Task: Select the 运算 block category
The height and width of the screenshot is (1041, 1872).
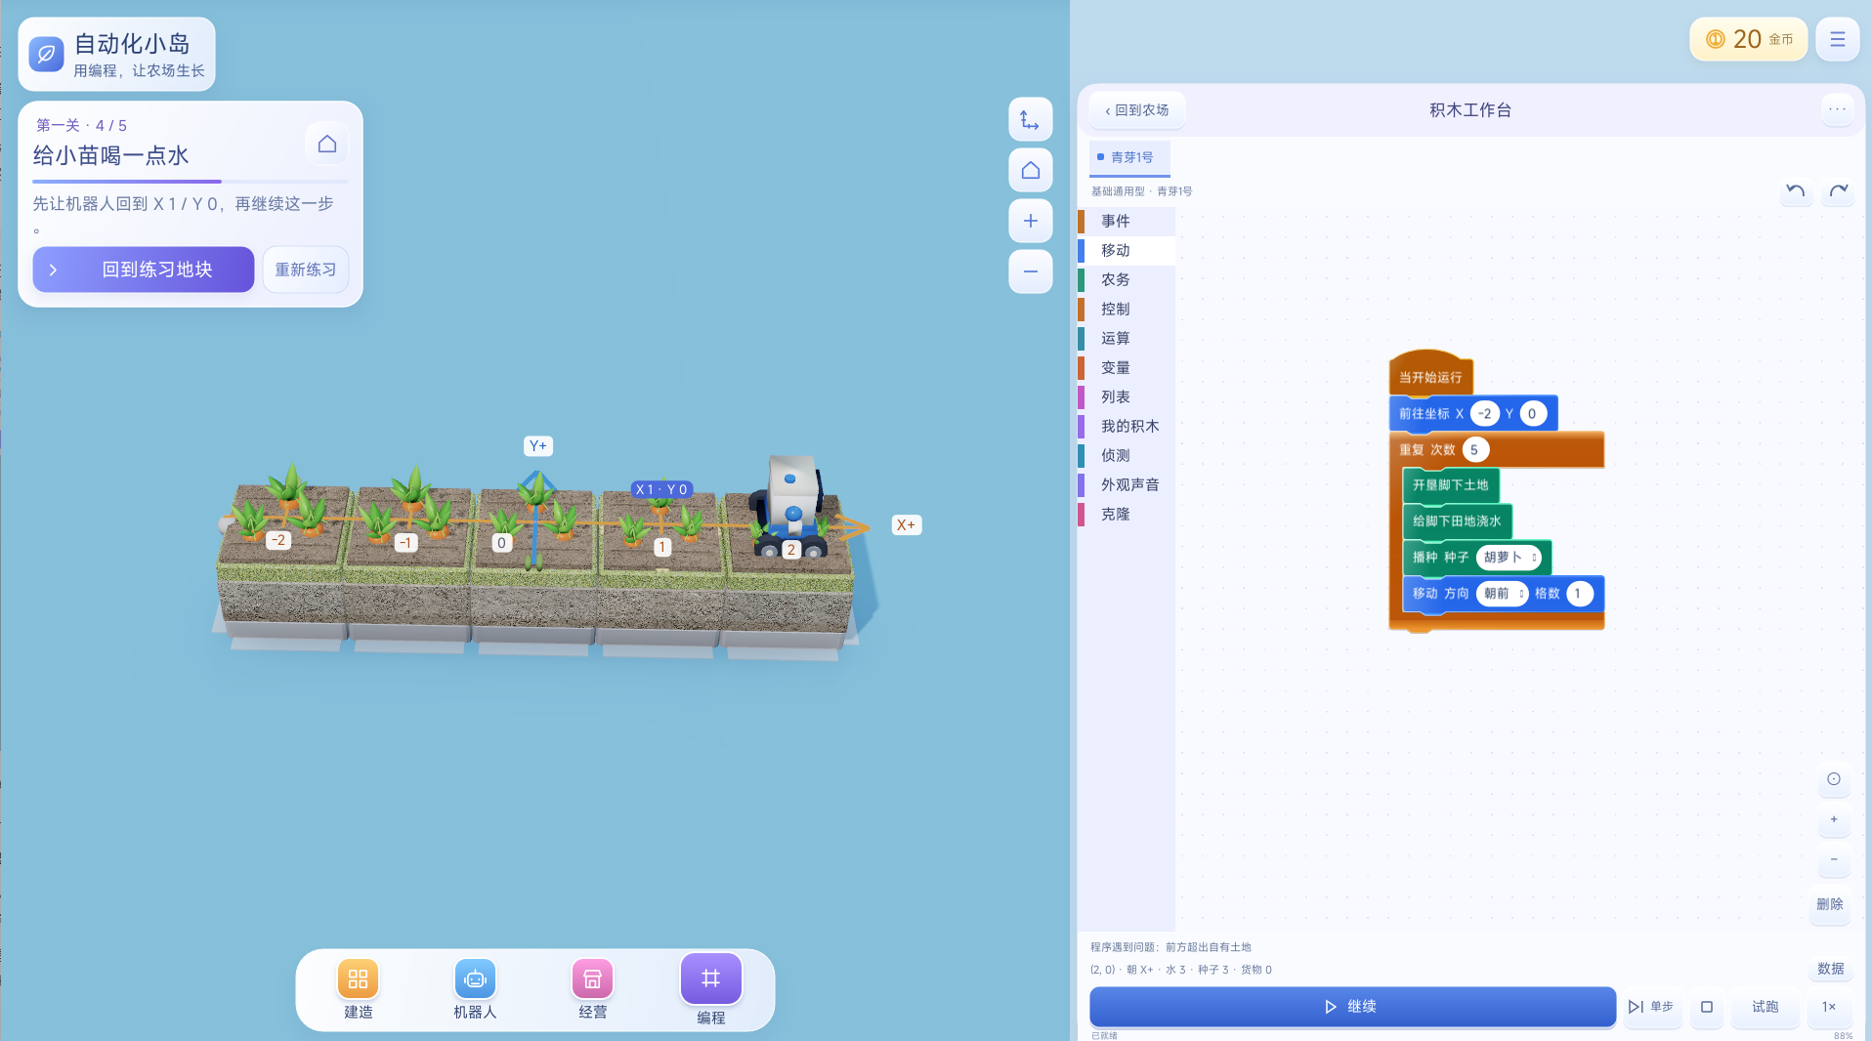Action: [x=1127, y=339]
